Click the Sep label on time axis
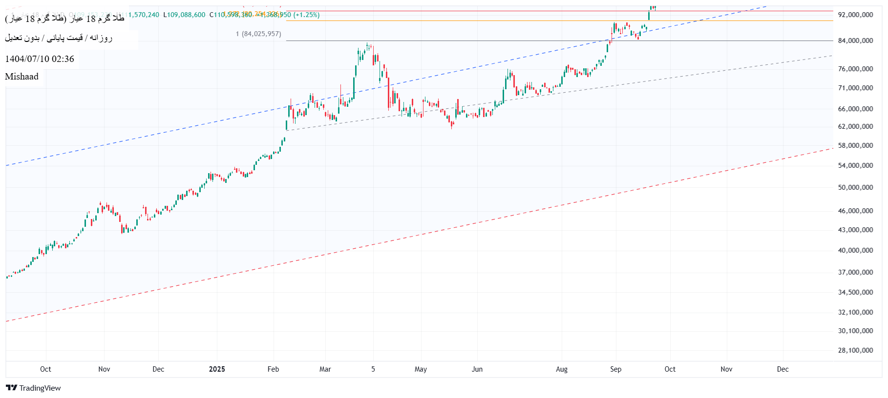Screen dimensions: 888x398 click(615, 369)
